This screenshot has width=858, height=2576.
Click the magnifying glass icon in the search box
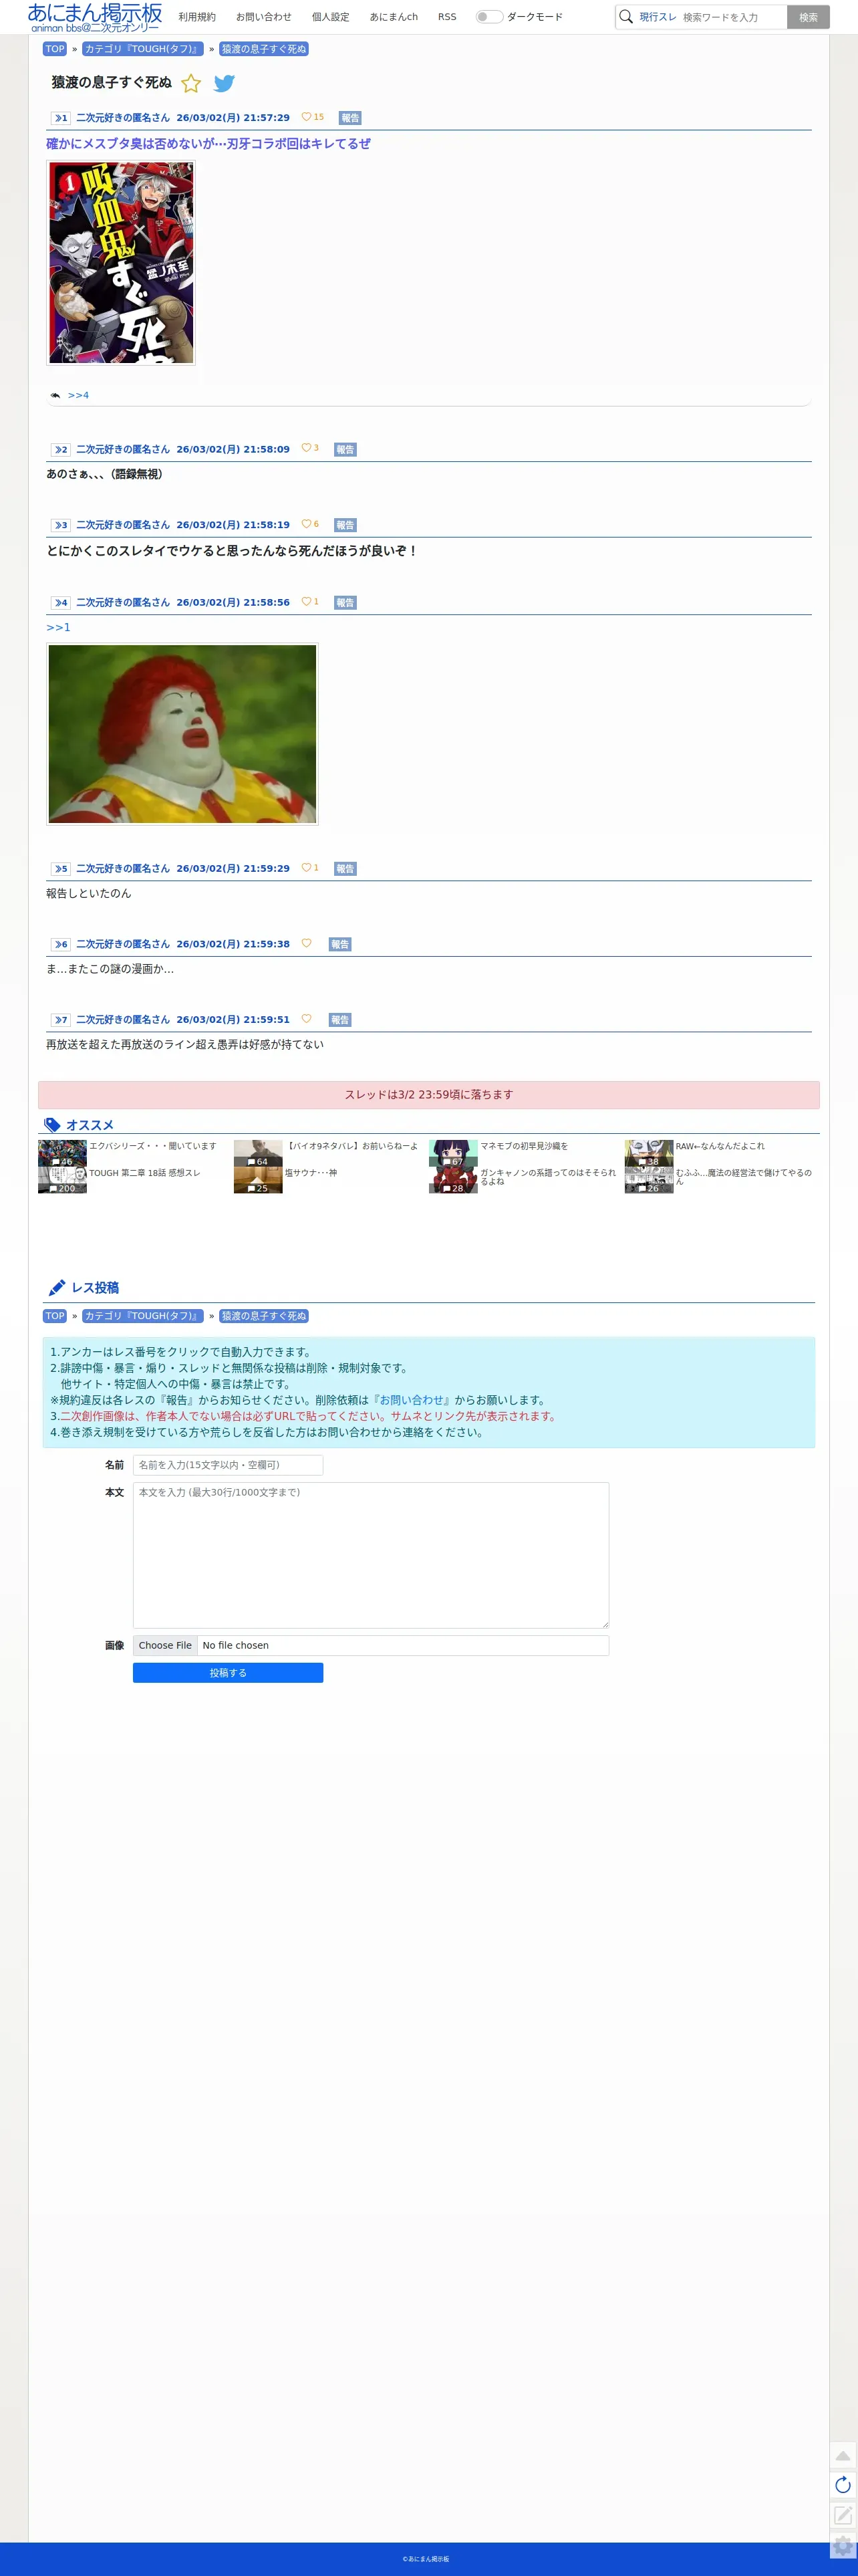pyautogui.click(x=626, y=17)
